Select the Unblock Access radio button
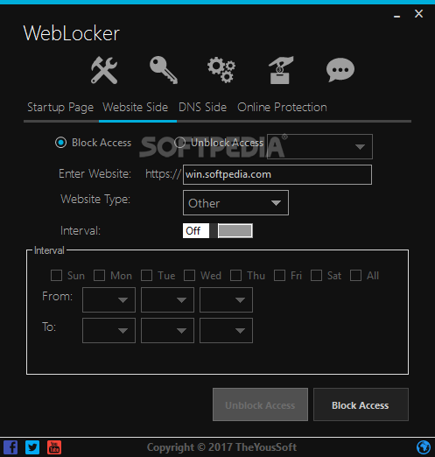The height and width of the screenshot is (457, 435). pos(179,143)
